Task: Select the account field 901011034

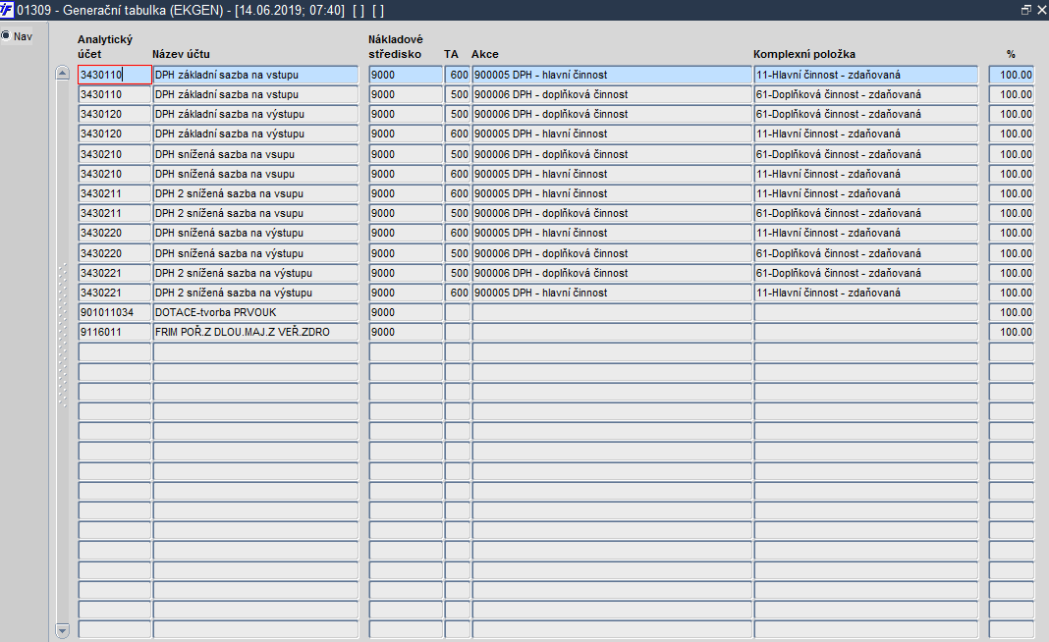Action: click(x=114, y=312)
